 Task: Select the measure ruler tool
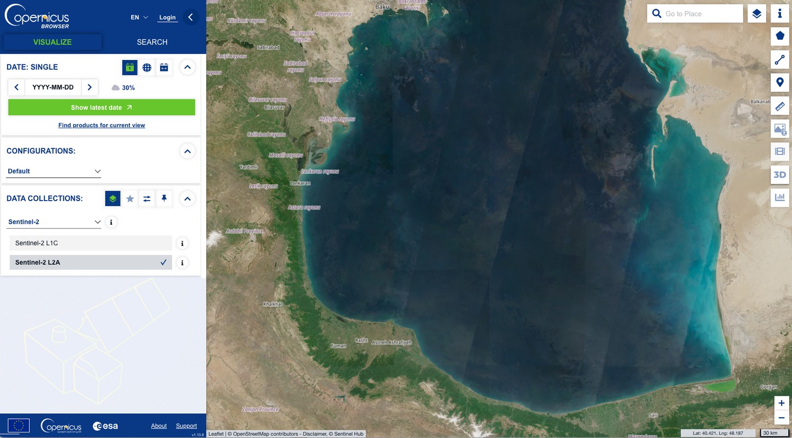(x=780, y=106)
